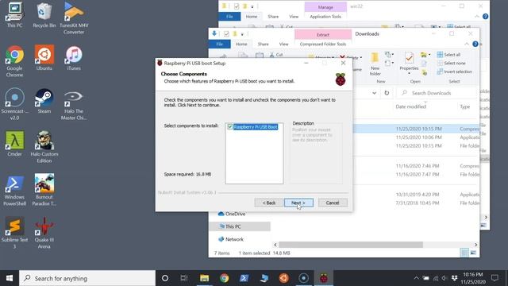Switch to large icons view in Downloads

[473, 253]
